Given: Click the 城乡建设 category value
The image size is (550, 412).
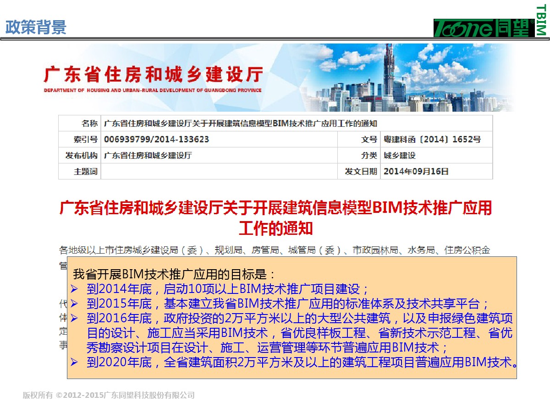Looking at the screenshot, I should point(399,156).
